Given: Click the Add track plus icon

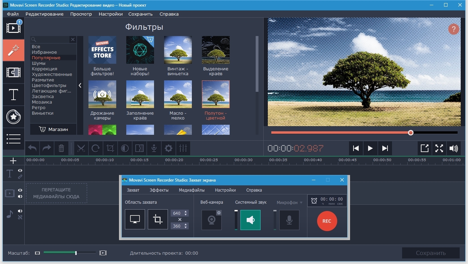Looking at the screenshot, I should [13, 161].
